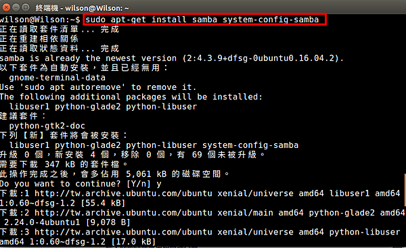Image resolution: width=406 pixels, height=248 pixels.
Task: Click the 5,061 kB disk space line
Action: 114,174
